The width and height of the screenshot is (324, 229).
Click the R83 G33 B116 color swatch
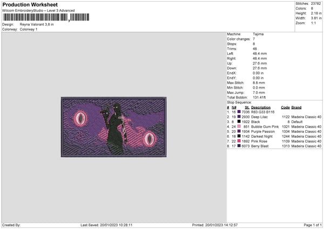[x=239, y=112]
